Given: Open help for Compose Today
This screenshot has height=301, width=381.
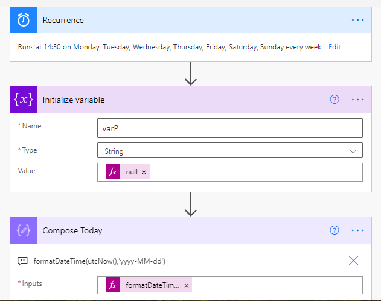Looking at the screenshot, I should pyautogui.click(x=335, y=230).
